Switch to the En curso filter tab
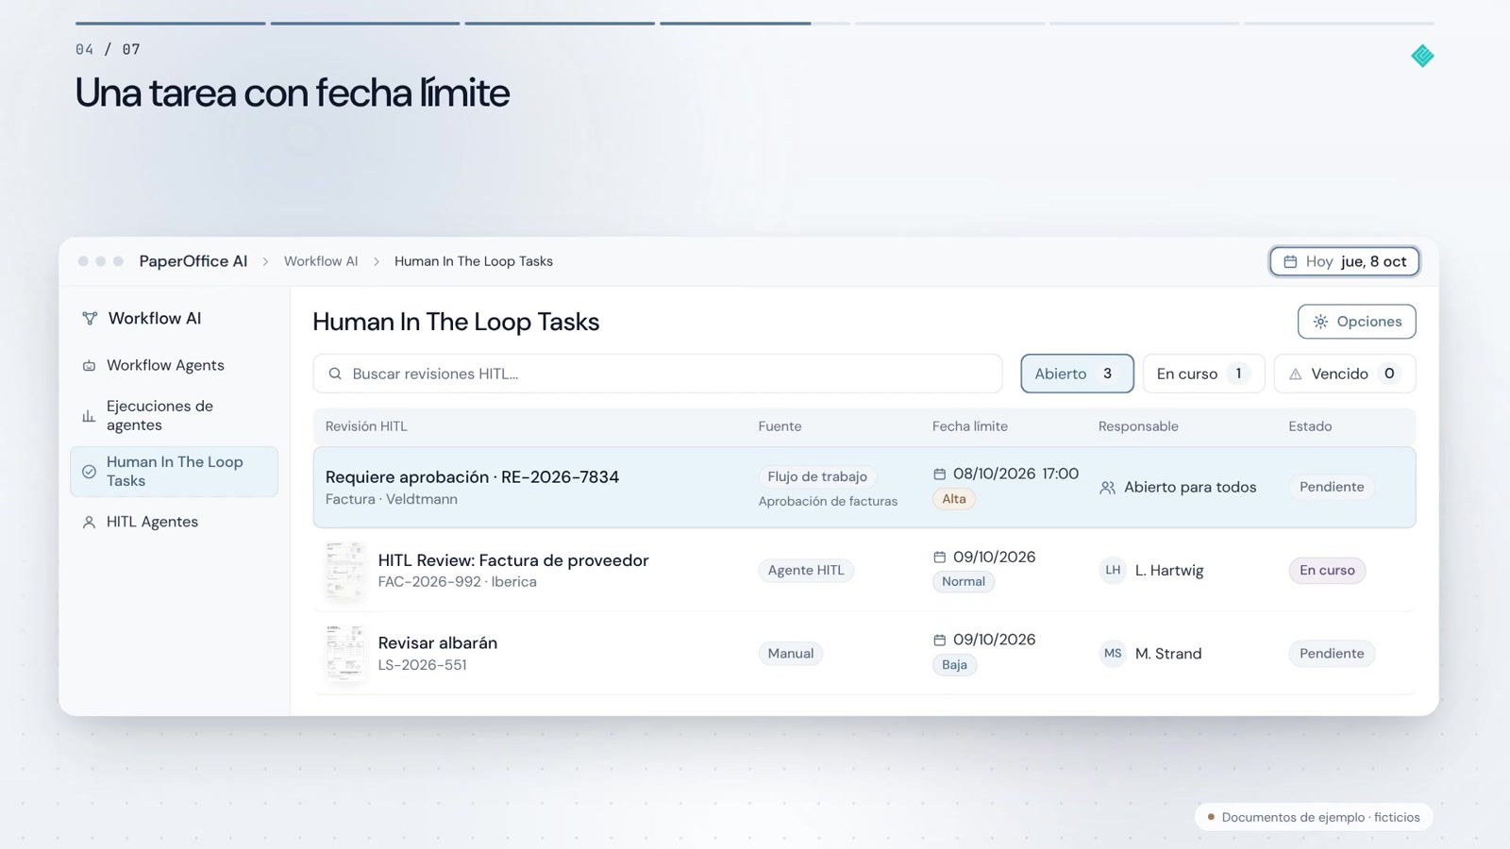Image resolution: width=1510 pixels, height=849 pixels. pyautogui.click(x=1203, y=375)
